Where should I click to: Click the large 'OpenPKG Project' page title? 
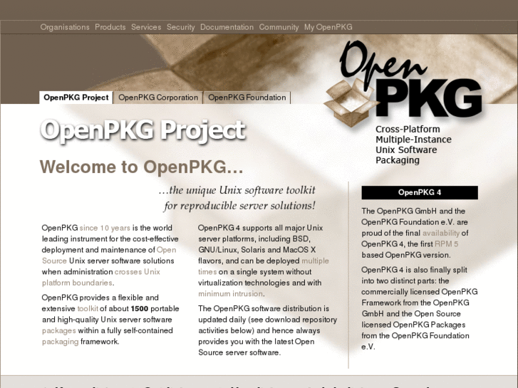(143, 131)
